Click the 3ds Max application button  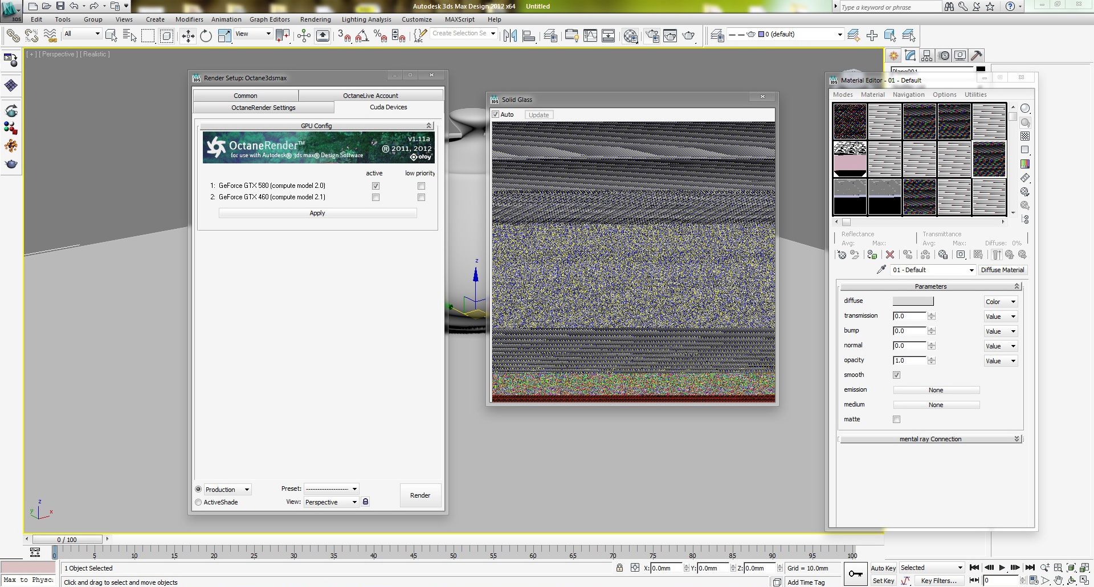11,11
